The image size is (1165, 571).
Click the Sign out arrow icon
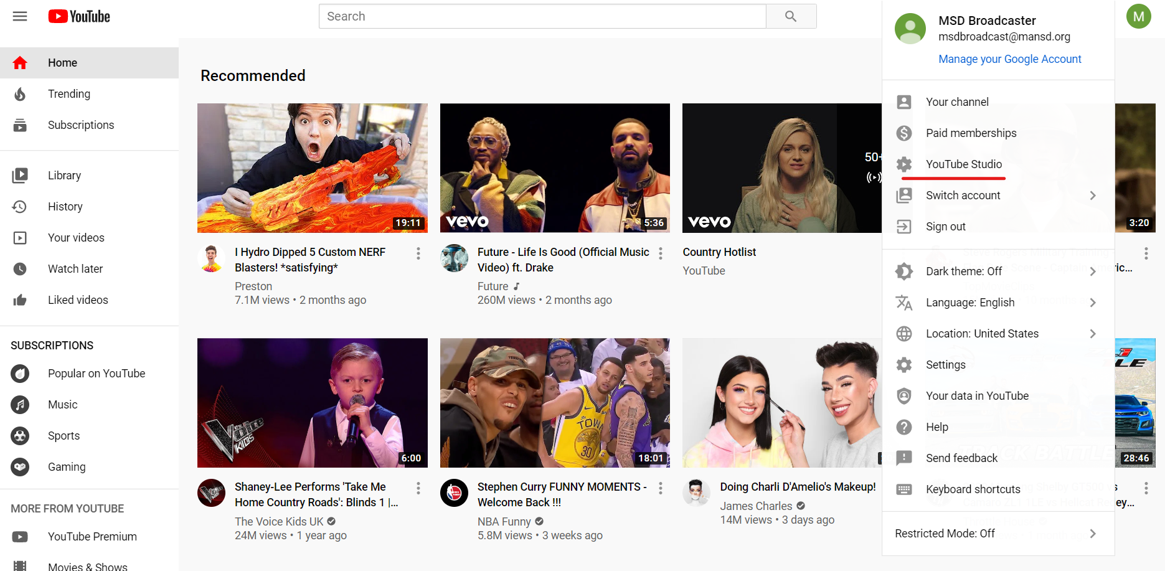click(904, 227)
